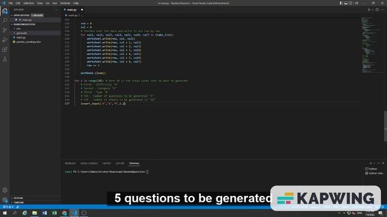This screenshot has height=217, width=387.
Task: Open Internet Explorer from the taskbar
Action: 25,213
